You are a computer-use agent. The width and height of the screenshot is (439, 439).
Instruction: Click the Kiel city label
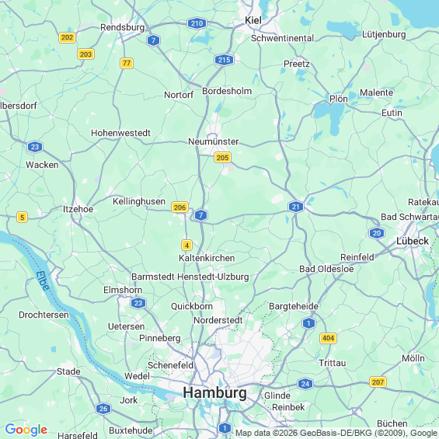[253, 20]
